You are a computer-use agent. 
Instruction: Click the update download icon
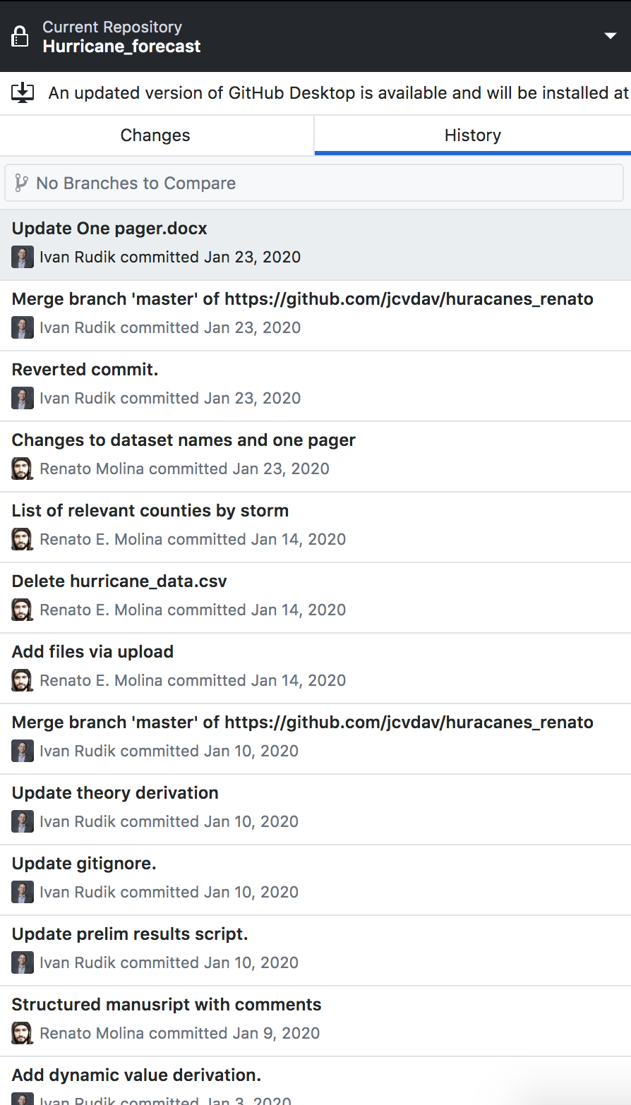point(23,92)
